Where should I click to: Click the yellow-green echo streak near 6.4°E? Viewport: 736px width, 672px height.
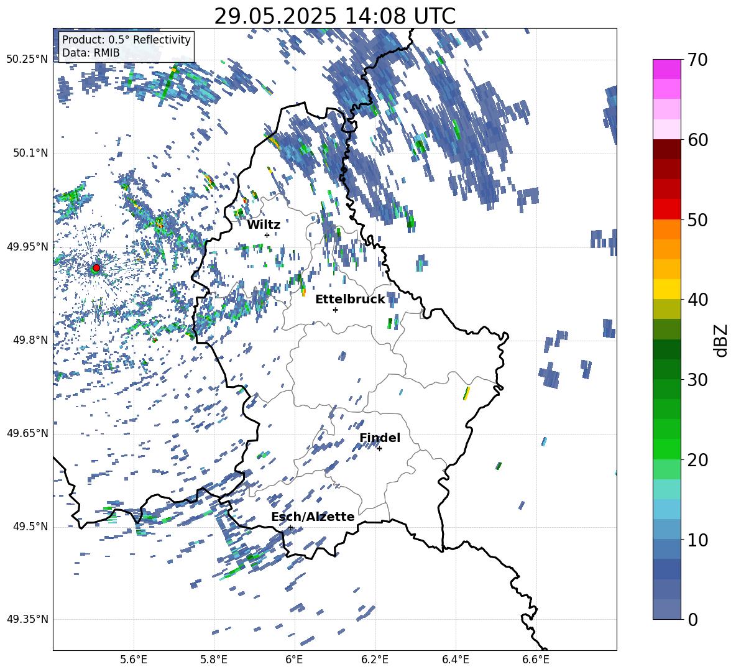pos(467,394)
